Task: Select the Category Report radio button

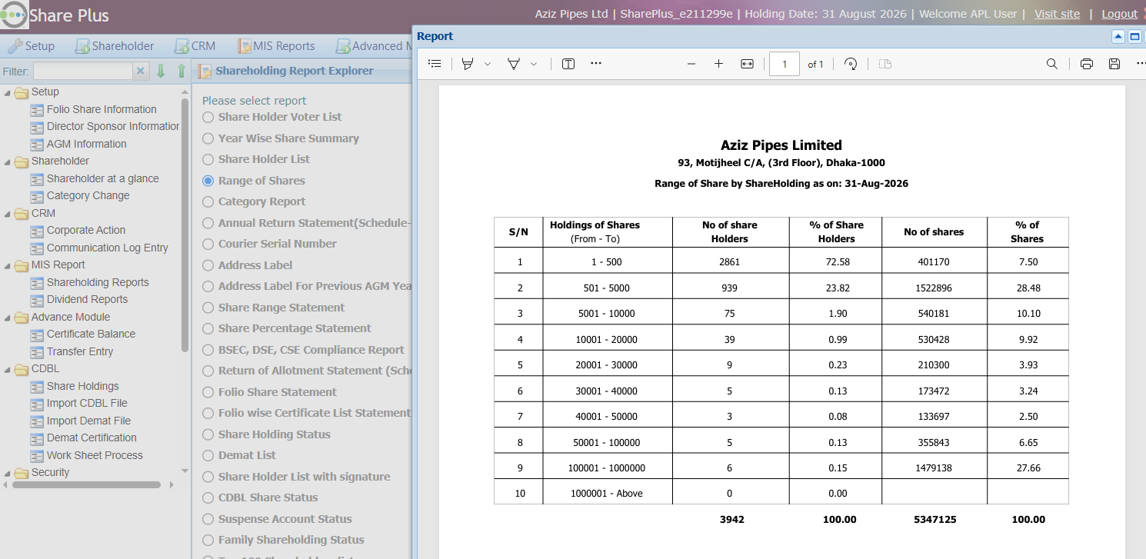Action: [208, 202]
